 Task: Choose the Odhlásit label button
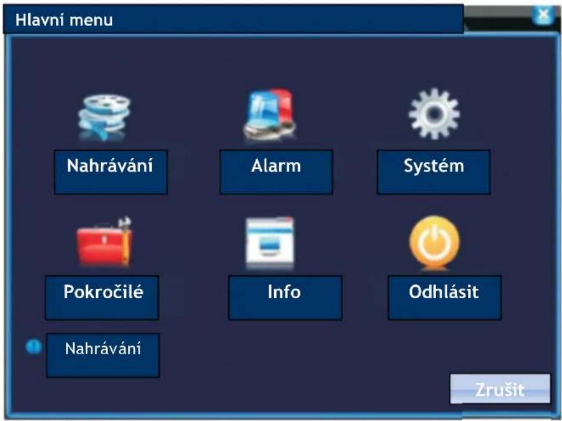click(x=444, y=298)
